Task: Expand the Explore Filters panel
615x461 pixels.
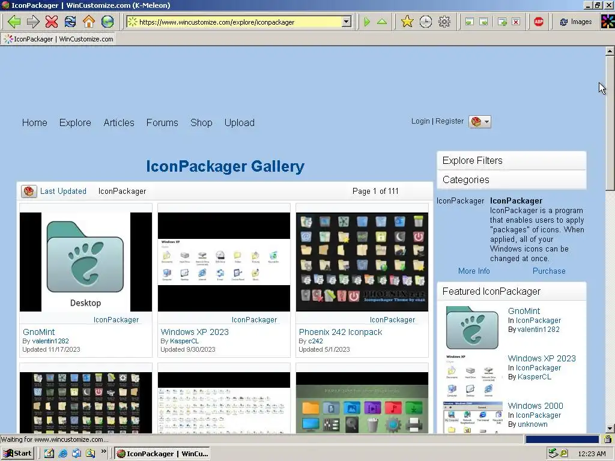Action: tap(512, 161)
